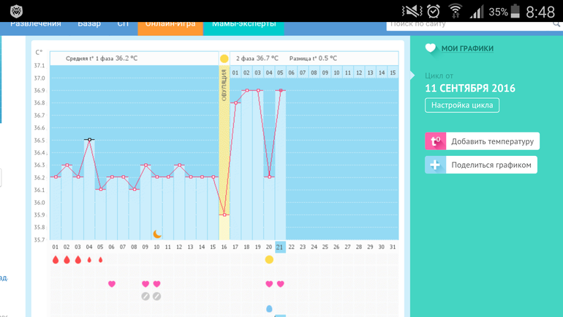The image size is (563, 317).
Task: Click the pink thermometer icon beside Добавить температуру
Action: point(435,141)
